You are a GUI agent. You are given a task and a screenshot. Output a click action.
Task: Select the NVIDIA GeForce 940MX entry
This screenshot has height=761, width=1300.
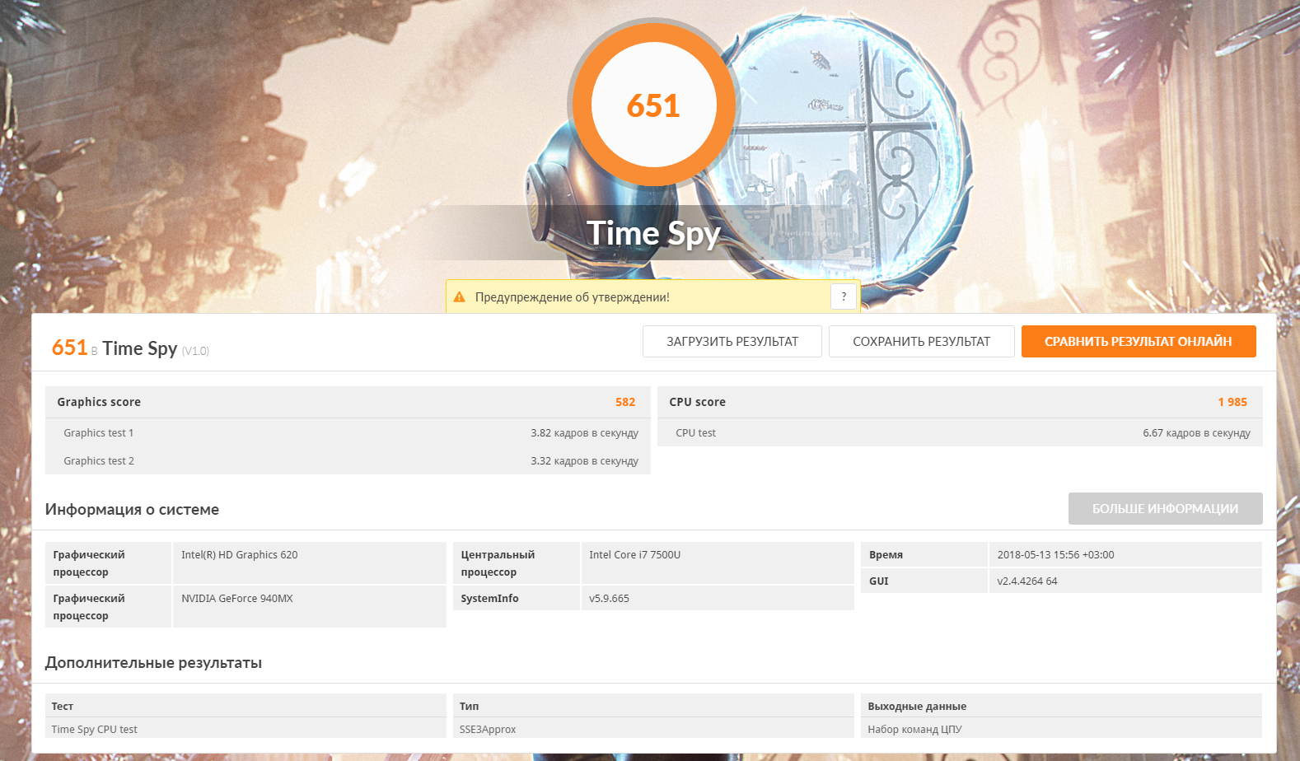(x=237, y=599)
